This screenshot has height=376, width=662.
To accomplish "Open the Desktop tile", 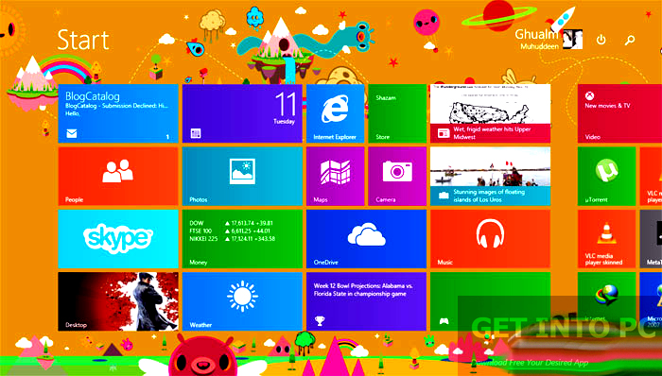I will click(x=118, y=301).
